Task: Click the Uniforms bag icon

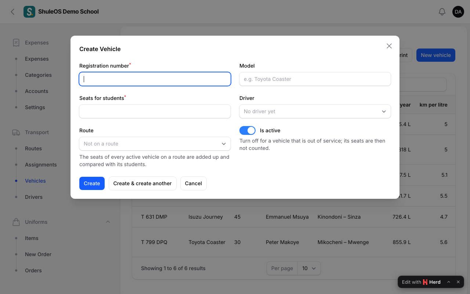Action: tap(16, 222)
